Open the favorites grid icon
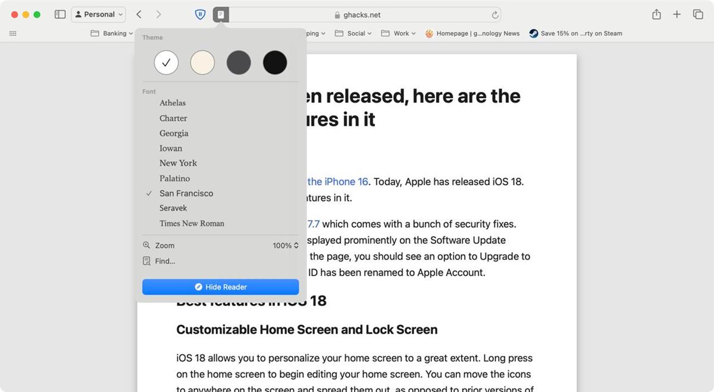 [x=13, y=34]
